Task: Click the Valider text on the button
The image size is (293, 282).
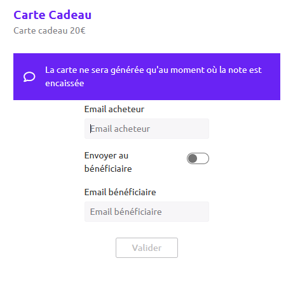Action: pyautogui.click(x=147, y=248)
